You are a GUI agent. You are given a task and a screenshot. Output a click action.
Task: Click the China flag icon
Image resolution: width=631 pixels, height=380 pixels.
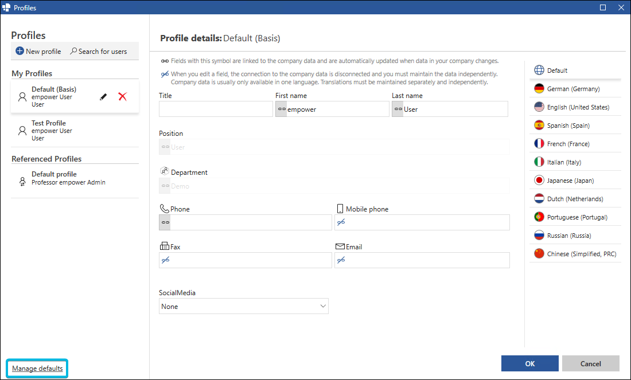tap(539, 254)
